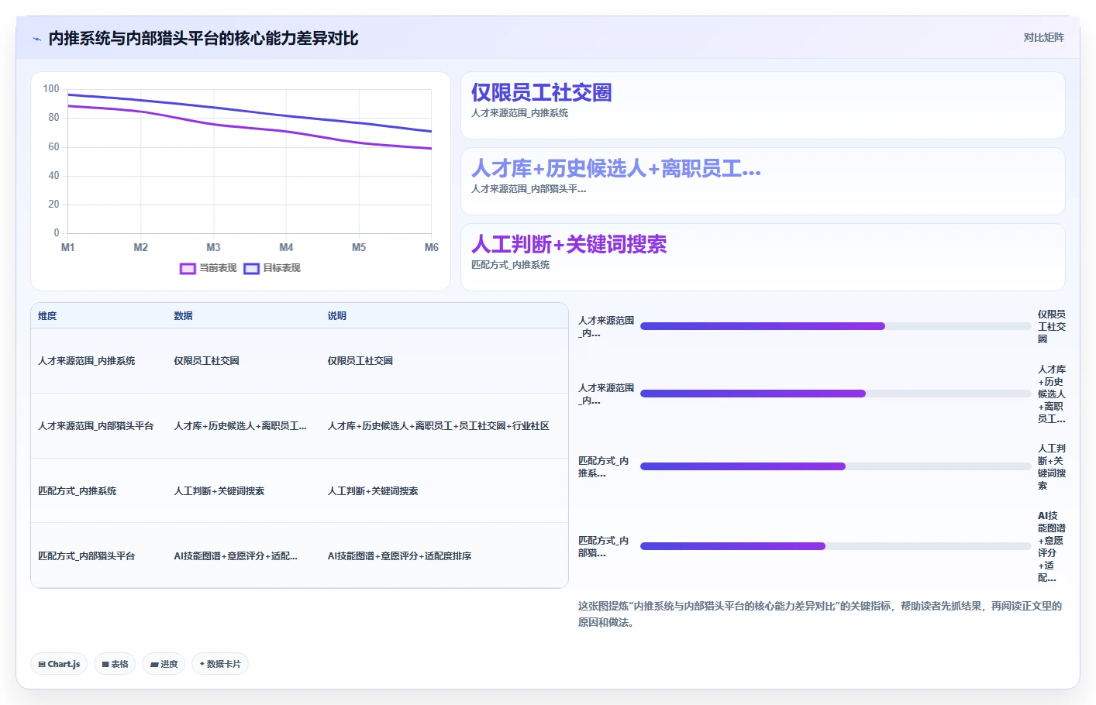The width and height of the screenshot is (1096, 705).
Task: Click the Chart.js tag chip
Action: [59, 664]
